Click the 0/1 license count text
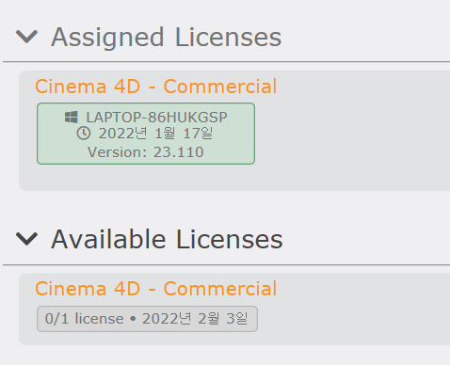 (x=85, y=319)
